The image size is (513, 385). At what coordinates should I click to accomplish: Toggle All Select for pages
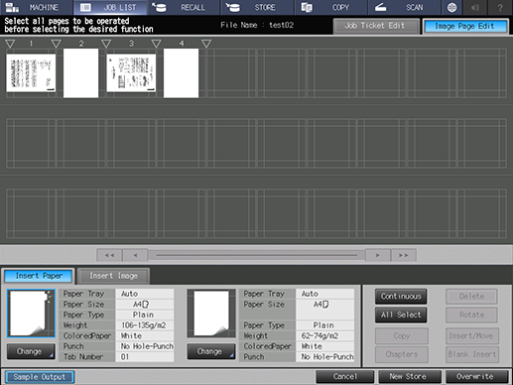(401, 315)
